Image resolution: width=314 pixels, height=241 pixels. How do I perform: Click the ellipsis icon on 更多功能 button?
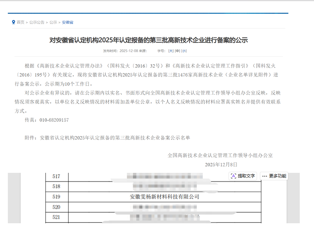[264, 176]
